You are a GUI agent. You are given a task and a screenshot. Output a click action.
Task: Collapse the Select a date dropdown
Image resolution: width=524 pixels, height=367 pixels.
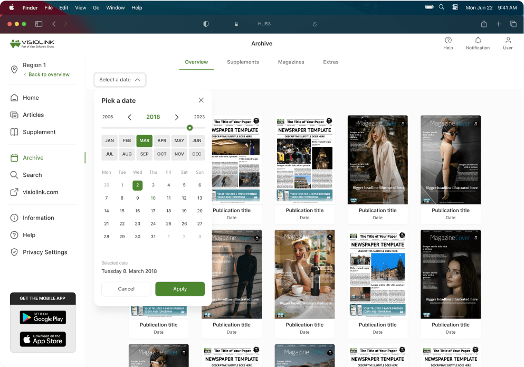120,80
